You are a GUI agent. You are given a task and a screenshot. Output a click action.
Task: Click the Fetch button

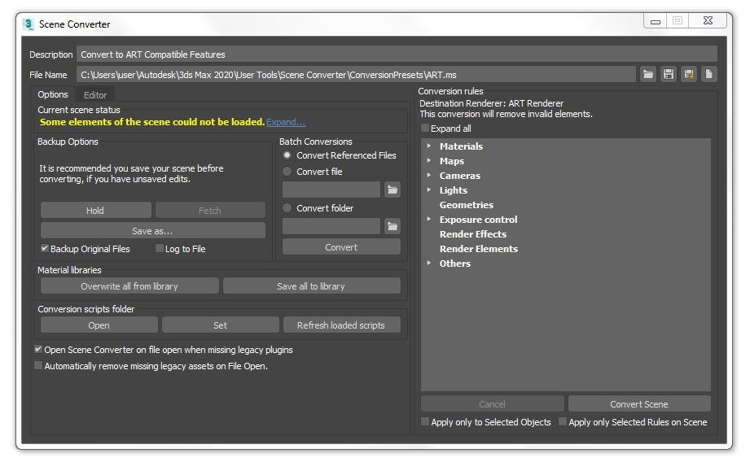[x=210, y=210]
